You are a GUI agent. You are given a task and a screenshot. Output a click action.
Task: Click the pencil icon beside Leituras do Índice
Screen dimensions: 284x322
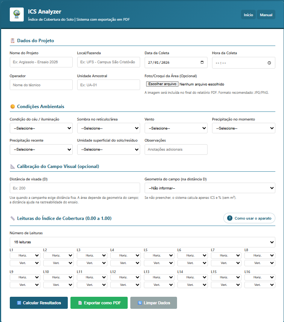tap(13, 218)
